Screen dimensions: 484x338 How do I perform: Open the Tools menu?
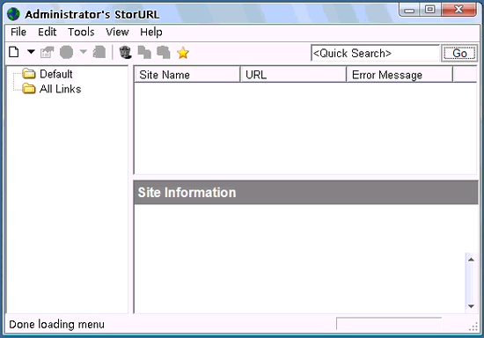(81, 32)
